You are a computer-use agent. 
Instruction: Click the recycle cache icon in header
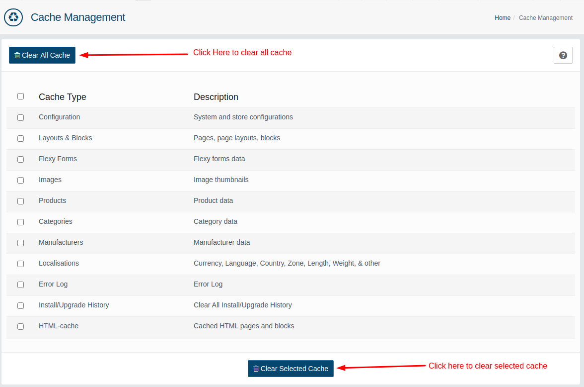(13, 17)
